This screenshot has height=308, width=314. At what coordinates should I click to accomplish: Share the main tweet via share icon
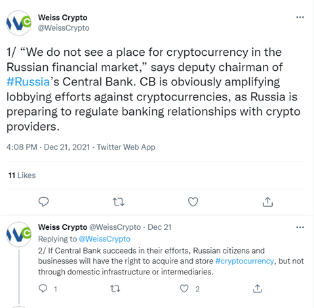(267, 202)
